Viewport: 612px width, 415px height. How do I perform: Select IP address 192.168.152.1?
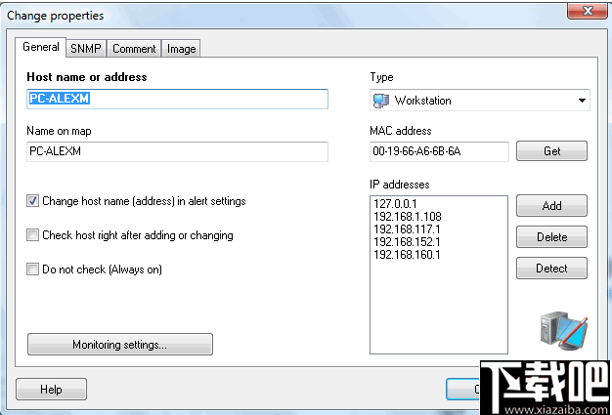[407, 242]
